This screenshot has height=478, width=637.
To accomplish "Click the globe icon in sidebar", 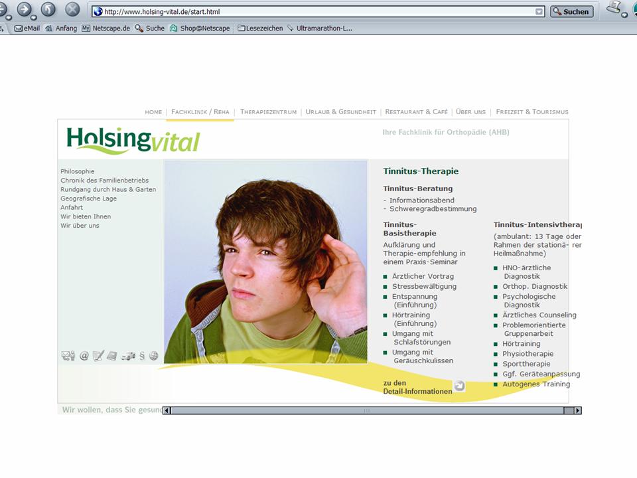I will click(153, 356).
